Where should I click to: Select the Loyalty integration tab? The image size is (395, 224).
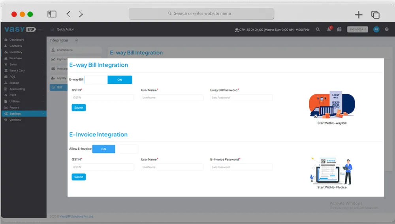point(59,78)
